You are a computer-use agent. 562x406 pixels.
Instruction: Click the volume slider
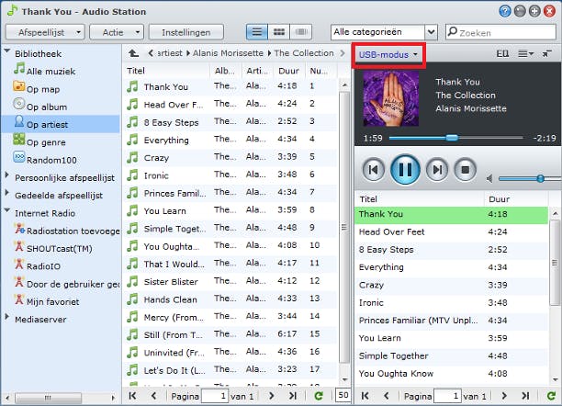(529, 178)
